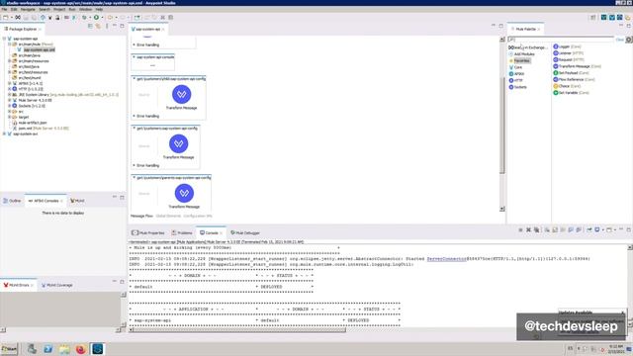
Task: Click the Terminate console icon
Action: tap(520, 229)
